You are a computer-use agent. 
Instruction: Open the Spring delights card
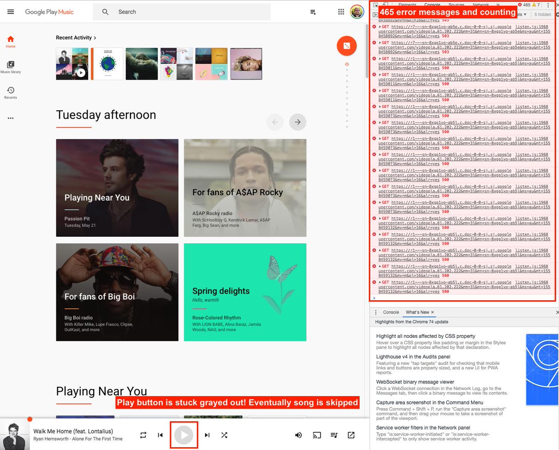[x=245, y=292]
